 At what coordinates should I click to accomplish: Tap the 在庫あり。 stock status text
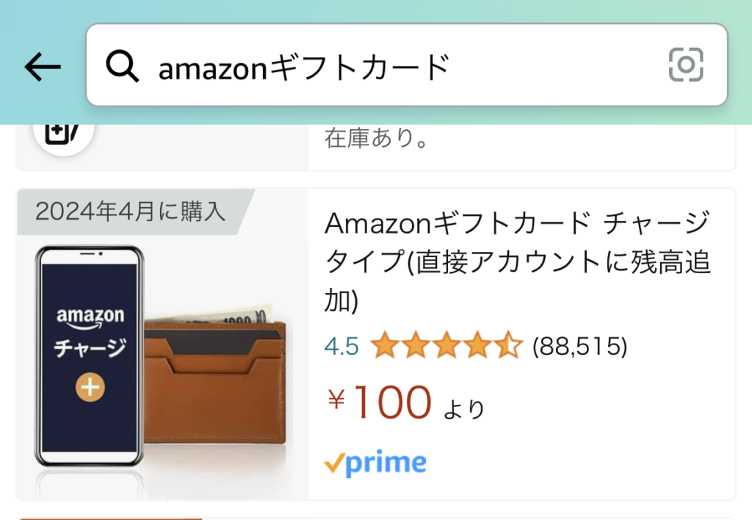(x=377, y=138)
